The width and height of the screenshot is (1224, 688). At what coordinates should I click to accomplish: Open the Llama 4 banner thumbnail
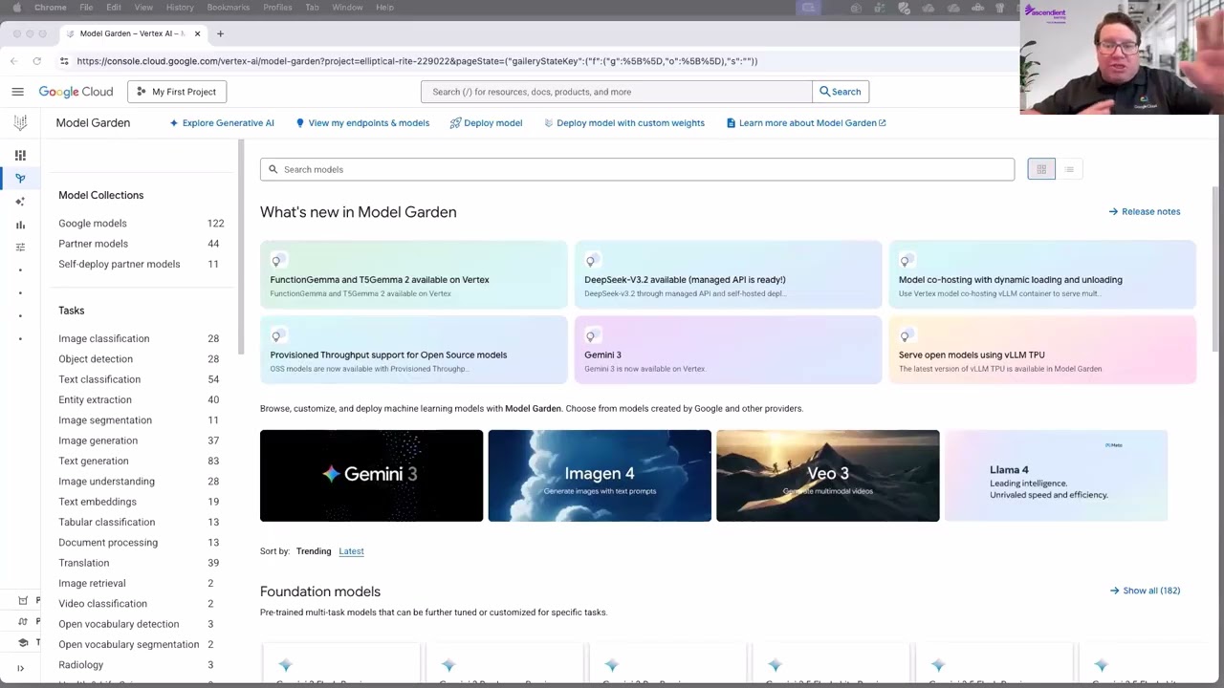pyautogui.click(x=1056, y=476)
